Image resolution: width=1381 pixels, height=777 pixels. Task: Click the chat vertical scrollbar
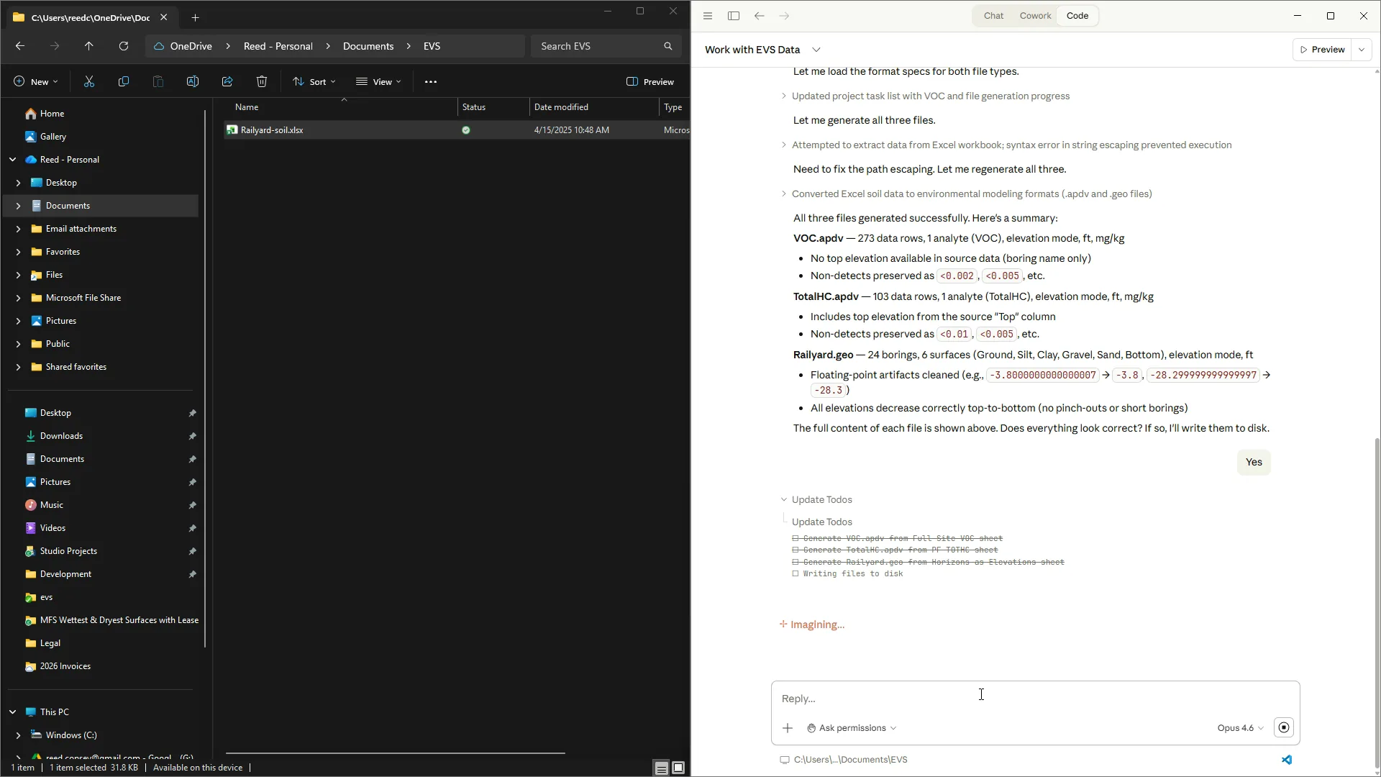coord(1377,603)
